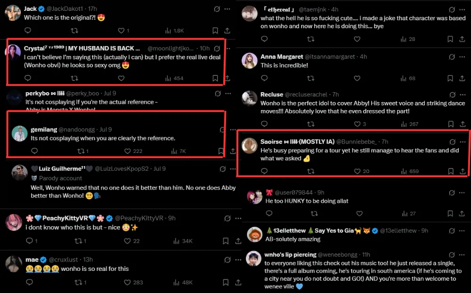Share the ethereal tweet about Wonho
Image resolution: width=471 pixels, height=293 pixels.
coord(463,39)
